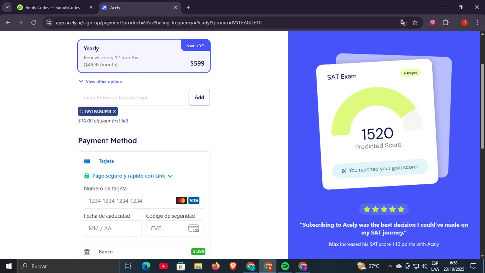Screen dimensions: 485x273
Task: Click the five-star rating badge
Action: [384, 209]
